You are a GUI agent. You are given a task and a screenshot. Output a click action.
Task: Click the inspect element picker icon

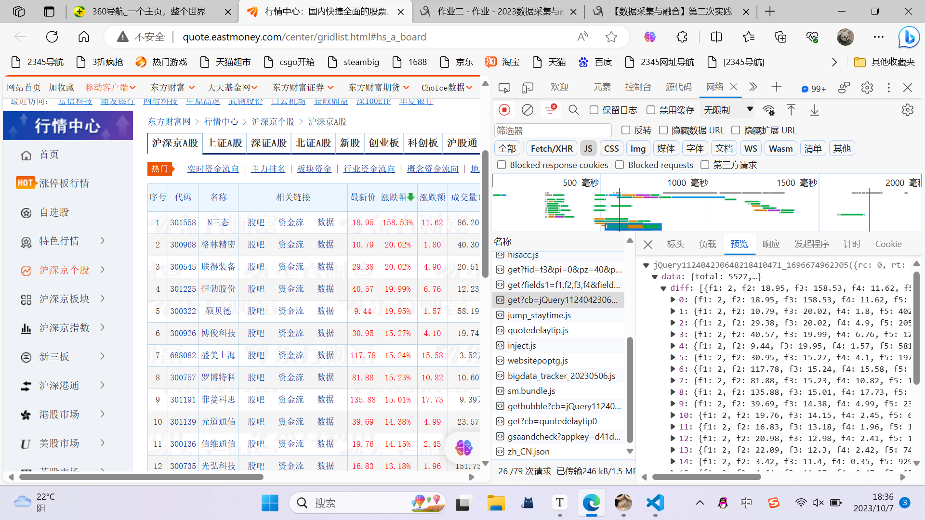click(x=504, y=87)
